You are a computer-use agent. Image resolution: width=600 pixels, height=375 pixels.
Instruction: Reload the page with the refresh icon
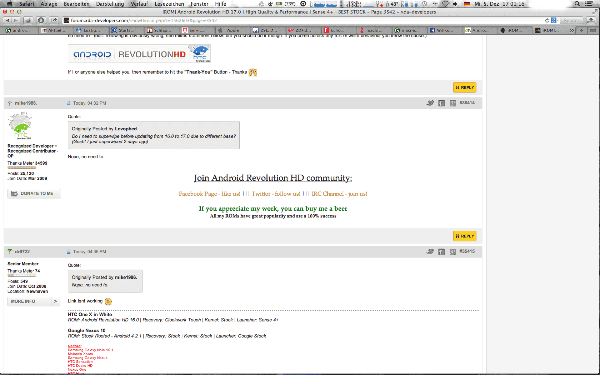point(547,20)
